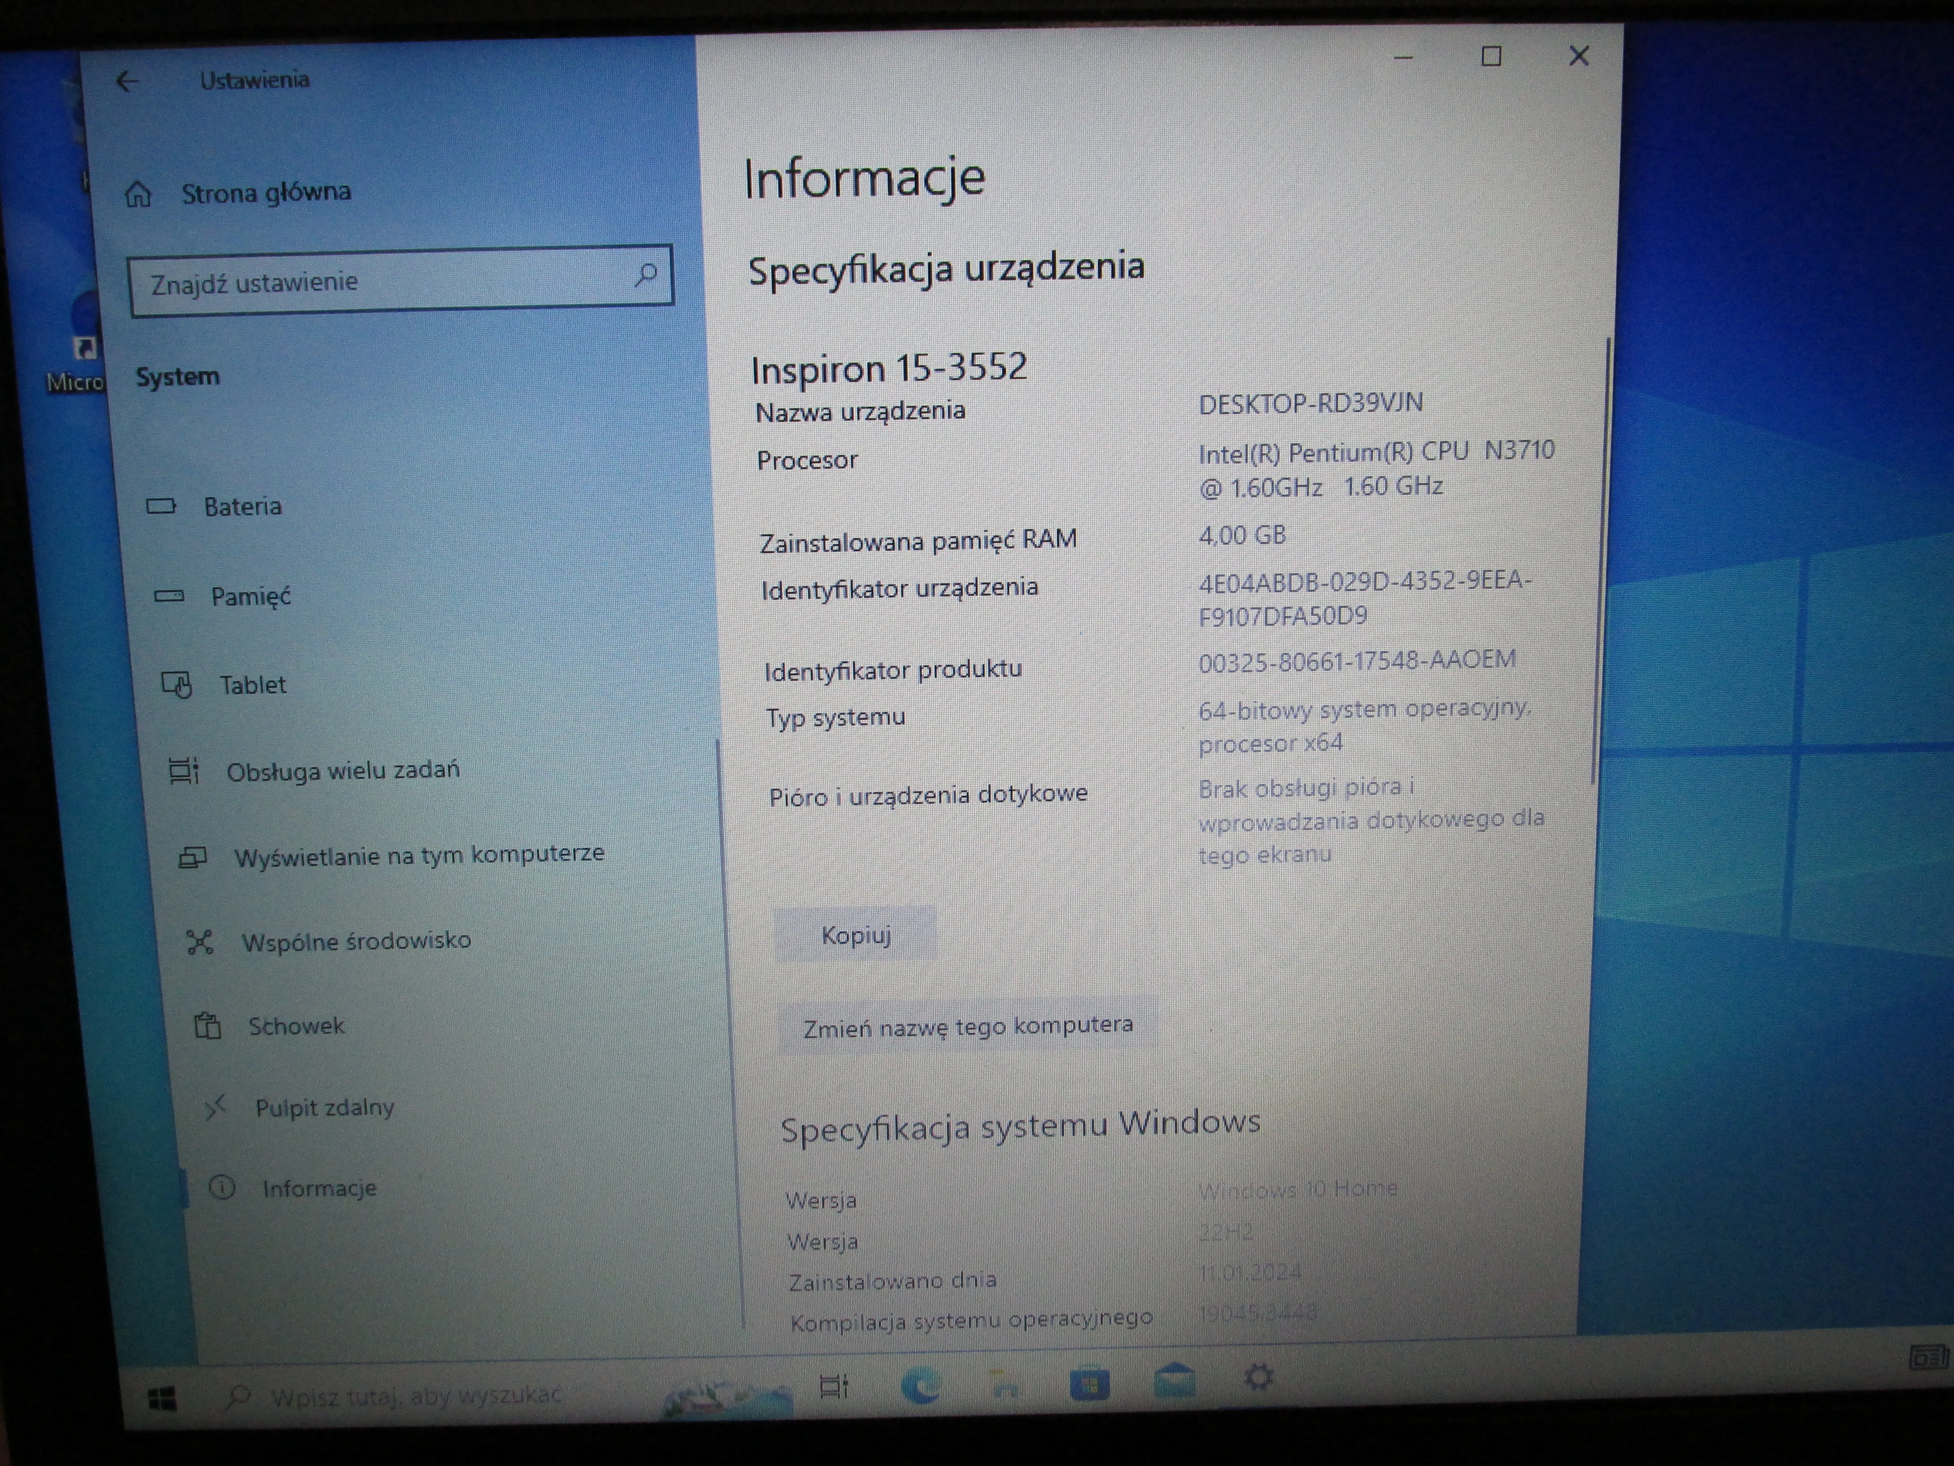The image size is (1954, 1466).
Task: Select the Bateria battery icon
Action: (161, 506)
